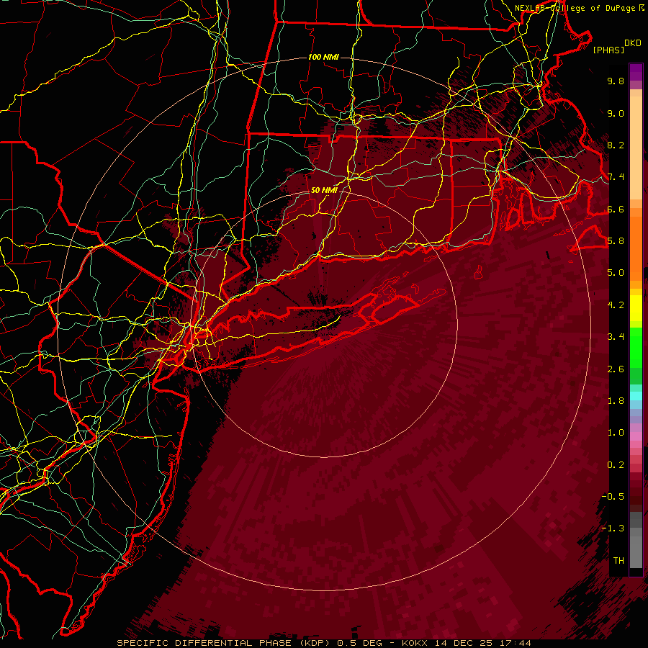The width and height of the screenshot is (648, 648).
Task: Click the 8.2 value on the color scale
Action: click(x=616, y=145)
